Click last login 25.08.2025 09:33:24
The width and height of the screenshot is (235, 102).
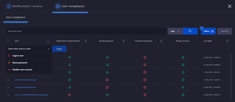[212, 95]
